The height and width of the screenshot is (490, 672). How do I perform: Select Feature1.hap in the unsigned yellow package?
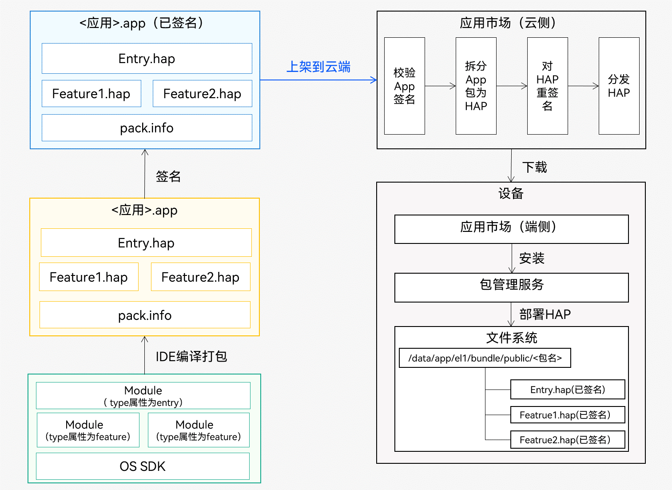[89, 277]
